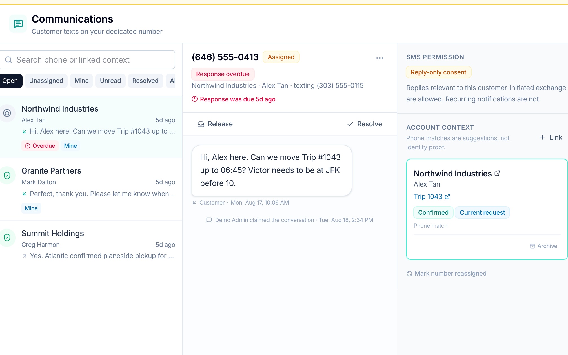Click Release conversation button
568x355 pixels.
pos(215,124)
